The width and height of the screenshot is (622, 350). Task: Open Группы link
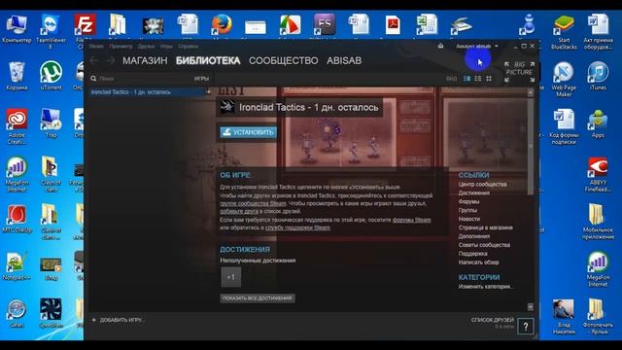click(x=467, y=210)
